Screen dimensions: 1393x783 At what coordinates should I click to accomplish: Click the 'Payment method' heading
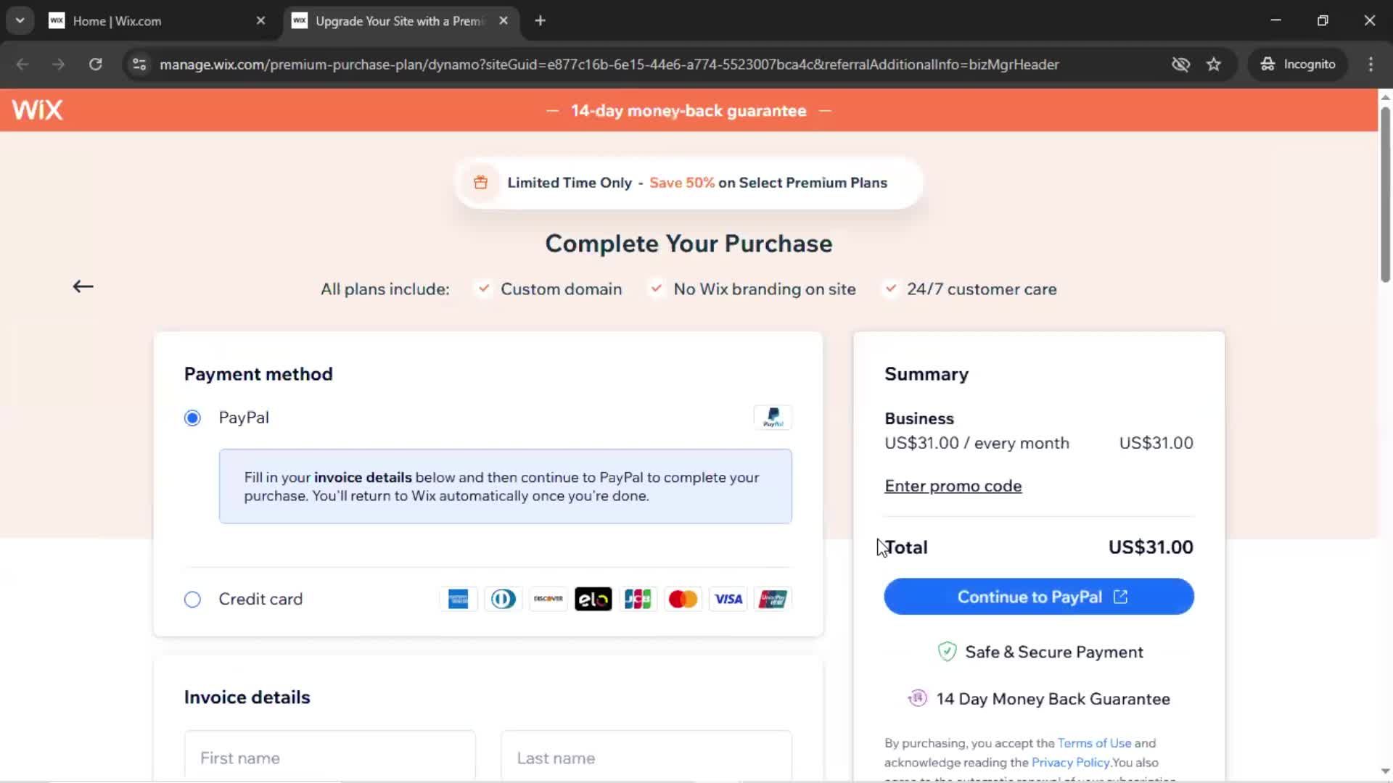[258, 374]
